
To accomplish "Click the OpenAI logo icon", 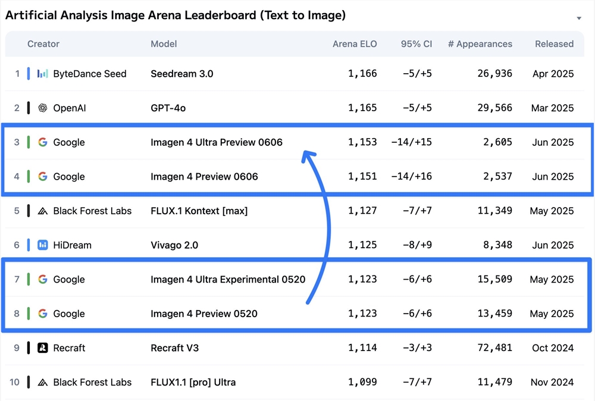I will pyautogui.click(x=42, y=108).
